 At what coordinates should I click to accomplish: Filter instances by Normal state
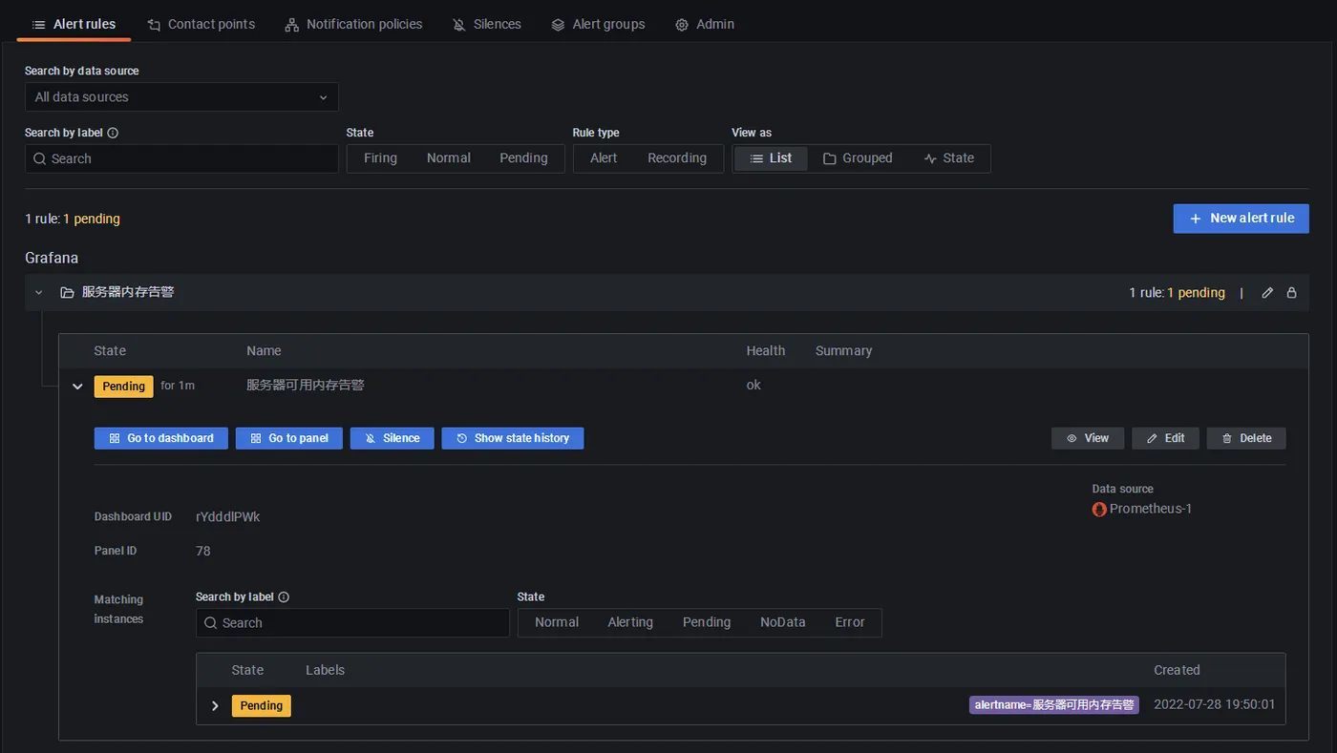pyautogui.click(x=557, y=622)
